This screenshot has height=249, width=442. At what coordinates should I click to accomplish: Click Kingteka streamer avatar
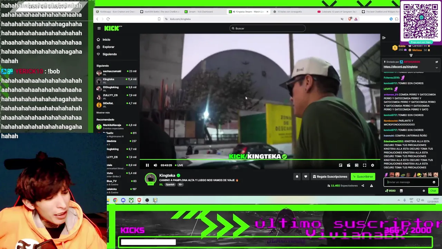151,179
